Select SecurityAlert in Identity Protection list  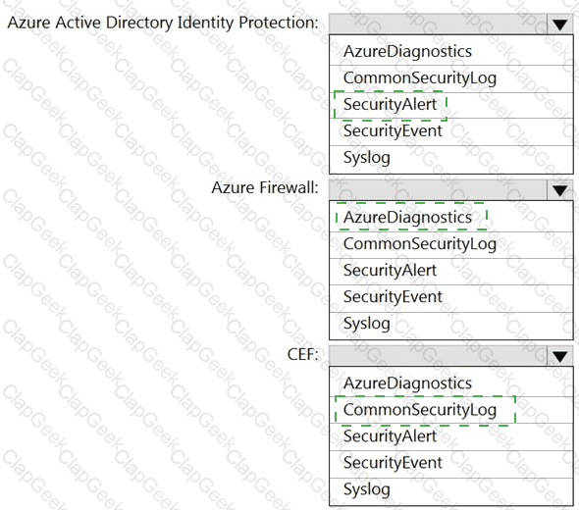click(x=450, y=106)
